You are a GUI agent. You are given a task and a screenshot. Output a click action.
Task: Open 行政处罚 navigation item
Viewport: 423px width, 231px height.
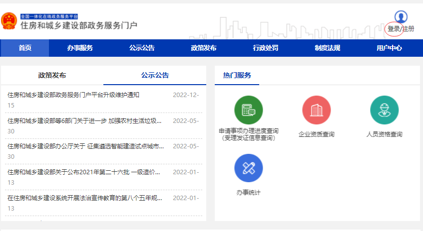266,48
